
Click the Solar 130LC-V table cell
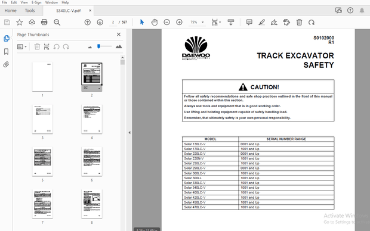[210, 144]
